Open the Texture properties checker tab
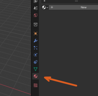The image size is (98, 96). 36,85
